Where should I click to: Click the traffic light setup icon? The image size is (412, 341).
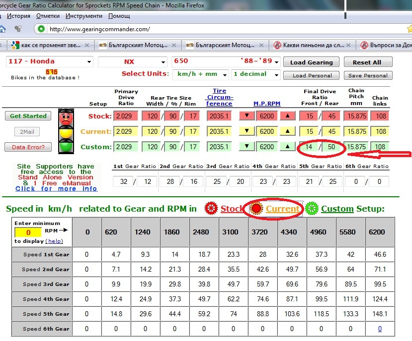pyautogui.click(x=66, y=131)
